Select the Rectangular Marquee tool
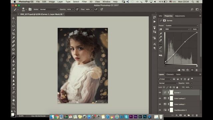 tap(13, 22)
